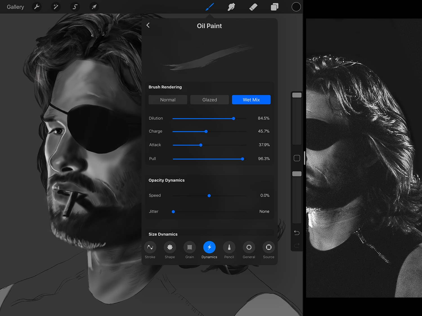Set Brush Rendering to Glazed

tap(210, 100)
